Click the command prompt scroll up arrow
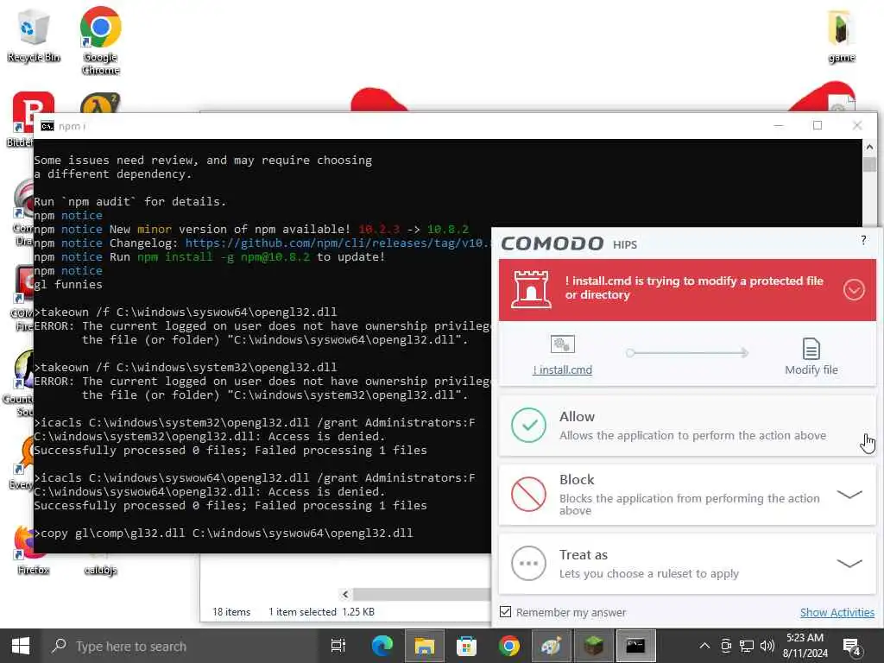The height and width of the screenshot is (663, 884). 869,147
